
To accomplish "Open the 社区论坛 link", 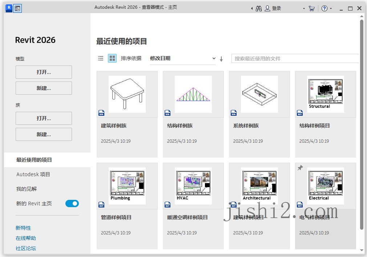I will pyautogui.click(x=26, y=248).
